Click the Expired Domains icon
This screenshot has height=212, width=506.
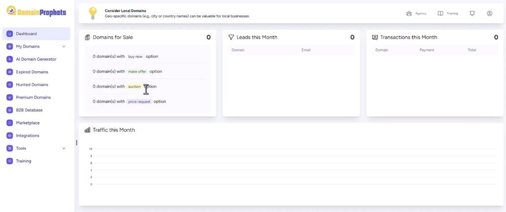coord(10,72)
